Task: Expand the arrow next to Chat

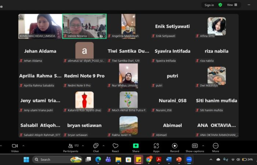Action: (x=104, y=146)
